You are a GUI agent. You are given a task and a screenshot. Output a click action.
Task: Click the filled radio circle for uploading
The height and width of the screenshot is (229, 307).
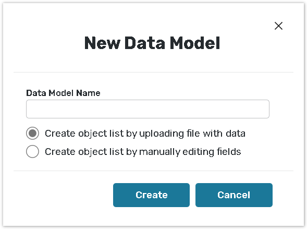pyautogui.click(x=32, y=133)
